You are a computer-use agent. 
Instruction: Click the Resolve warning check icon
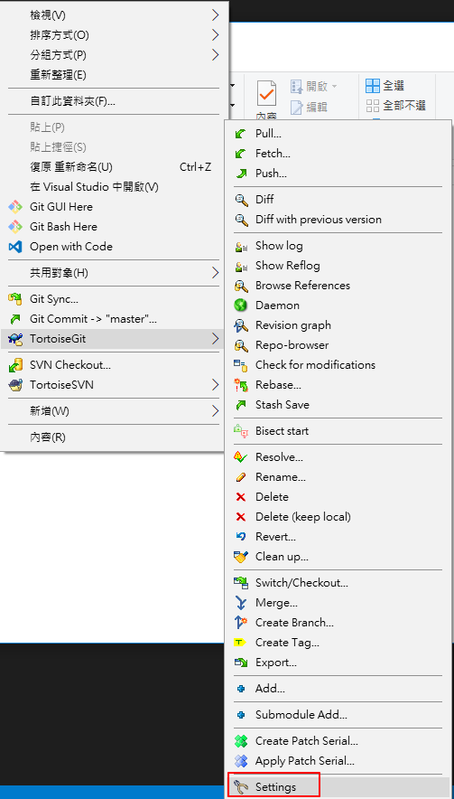coord(241,457)
